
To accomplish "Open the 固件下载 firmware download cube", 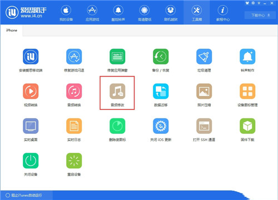I will [247, 126].
